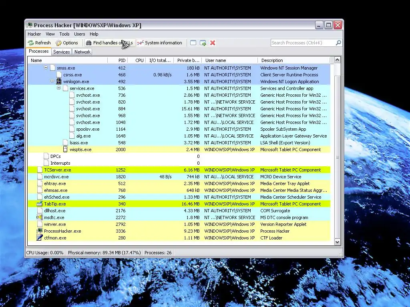The image size is (410, 307).
Task: Open the Users menu
Action: pos(80,34)
